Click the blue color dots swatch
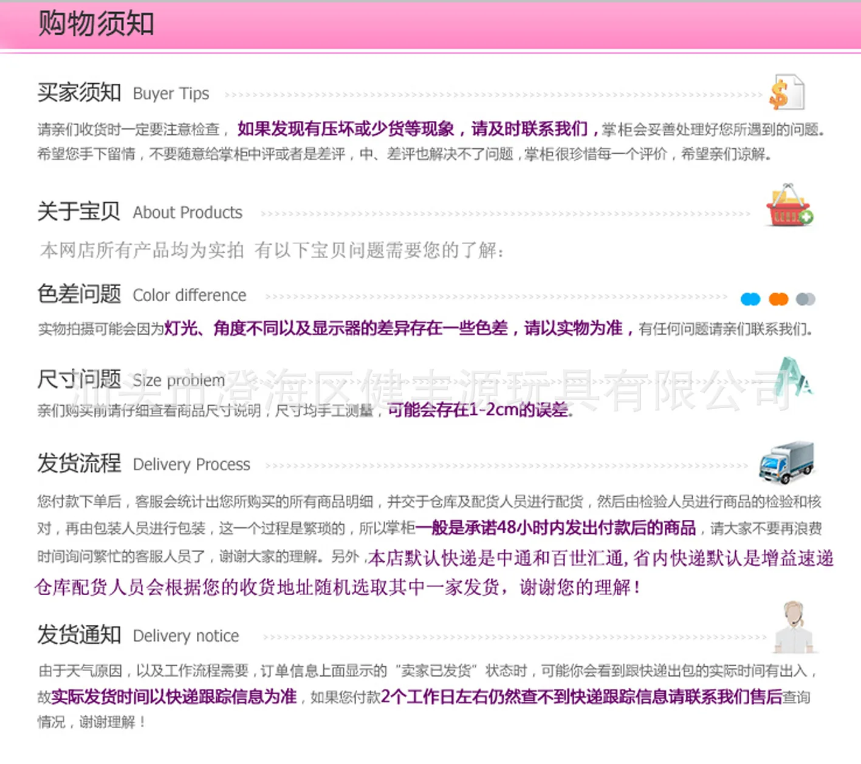The height and width of the screenshot is (764, 861). (x=750, y=299)
